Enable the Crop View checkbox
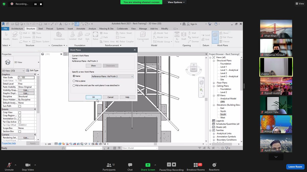This screenshot has width=307, height=172. (20, 113)
